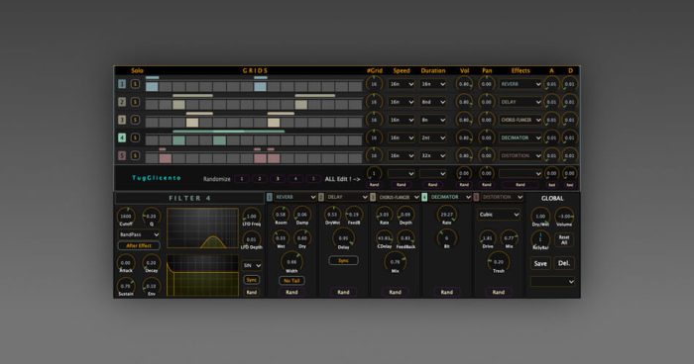This screenshot has width=694, height=364.
Task: Open effect slot 5 DISTORTION selector in lower panel
Action: (502, 197)
